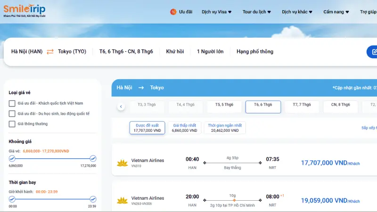Open the Cẩm nang dropdown
Image resolution: width=377 pixels, height=212 pixels.
(x=336, y=12)
